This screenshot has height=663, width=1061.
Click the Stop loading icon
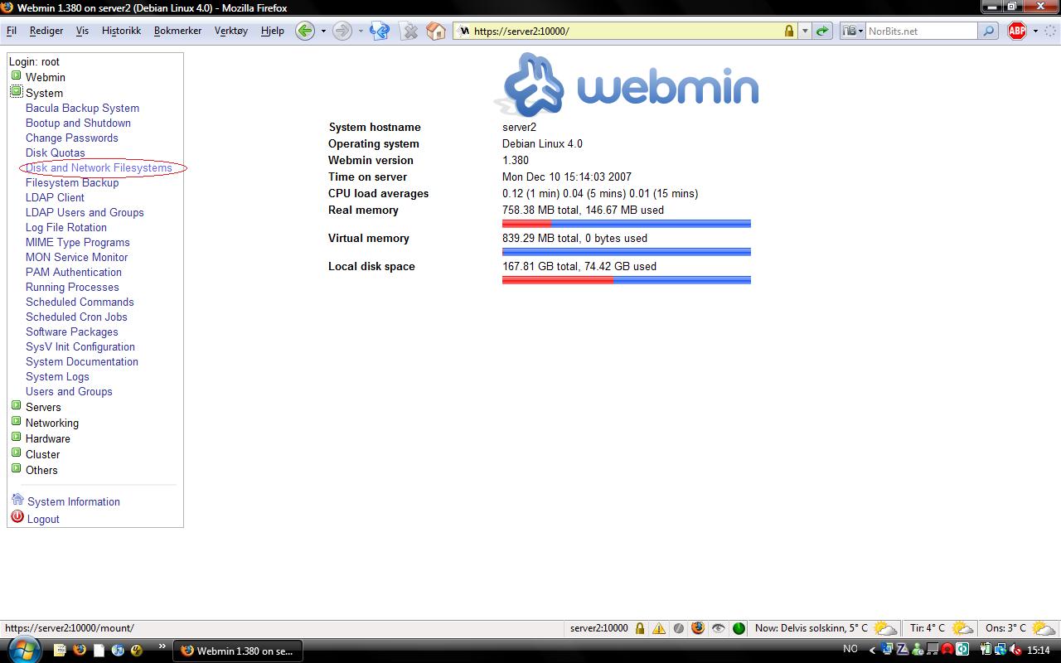coord(409,31)
